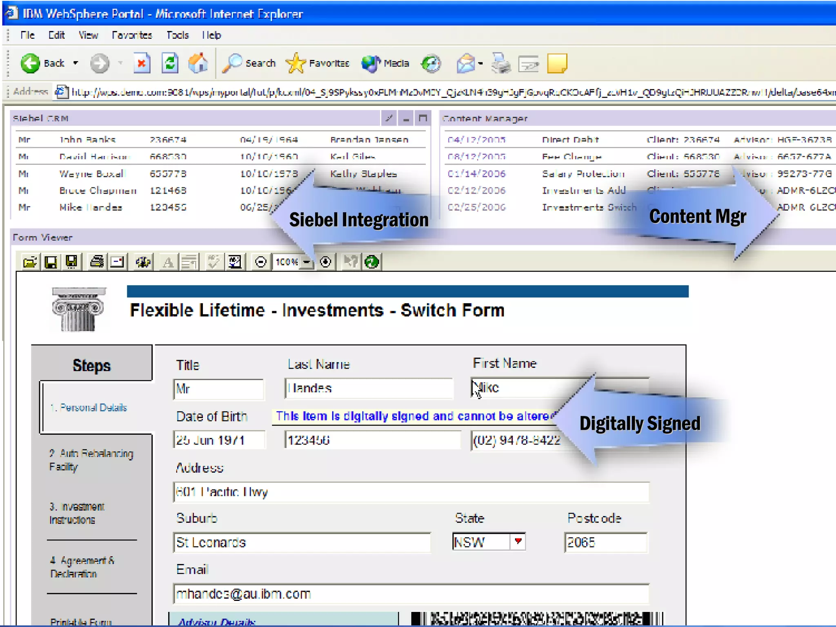Go to the browser Home page icon

pyautogui.click(x=198, y=63)
